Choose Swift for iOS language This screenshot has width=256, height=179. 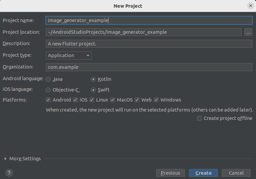pos(93,90)
